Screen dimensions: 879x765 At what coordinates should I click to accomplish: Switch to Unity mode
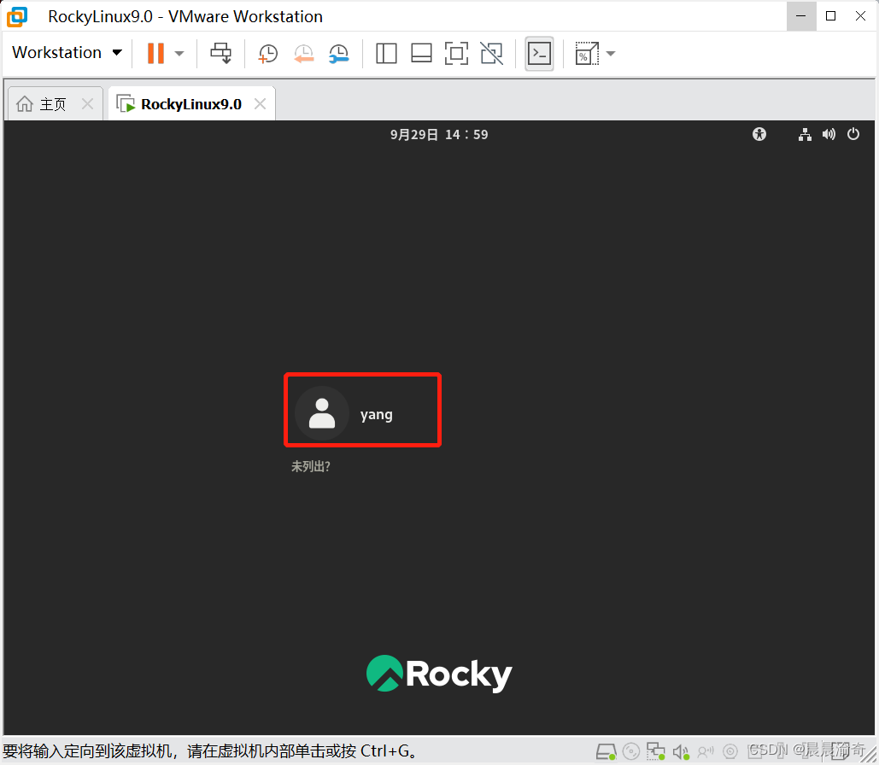click(x=492, y=54)
